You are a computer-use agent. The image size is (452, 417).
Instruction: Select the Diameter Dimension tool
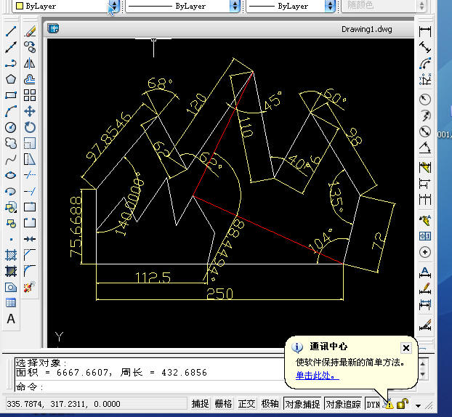425,131
